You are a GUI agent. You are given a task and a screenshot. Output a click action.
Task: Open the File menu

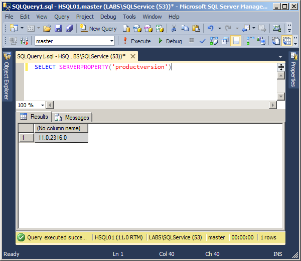pos(9,17)
